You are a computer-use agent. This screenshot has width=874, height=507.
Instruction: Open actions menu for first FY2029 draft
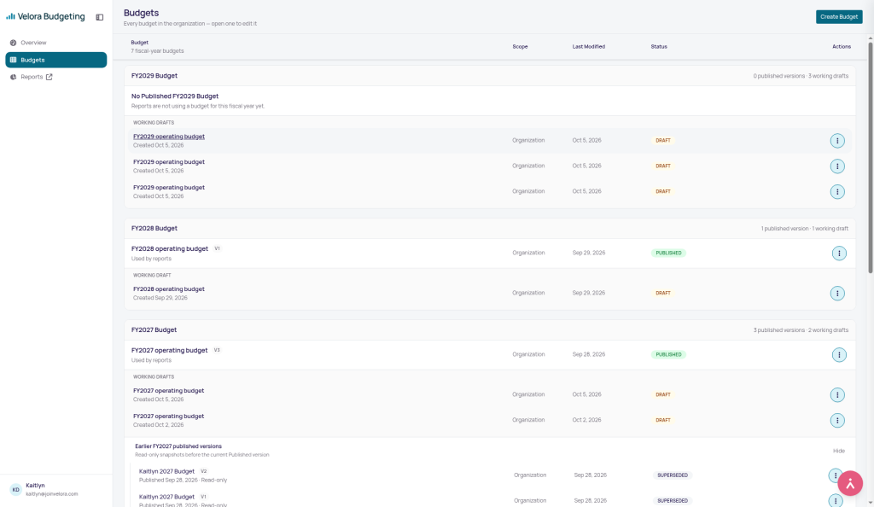pos(837,140)
